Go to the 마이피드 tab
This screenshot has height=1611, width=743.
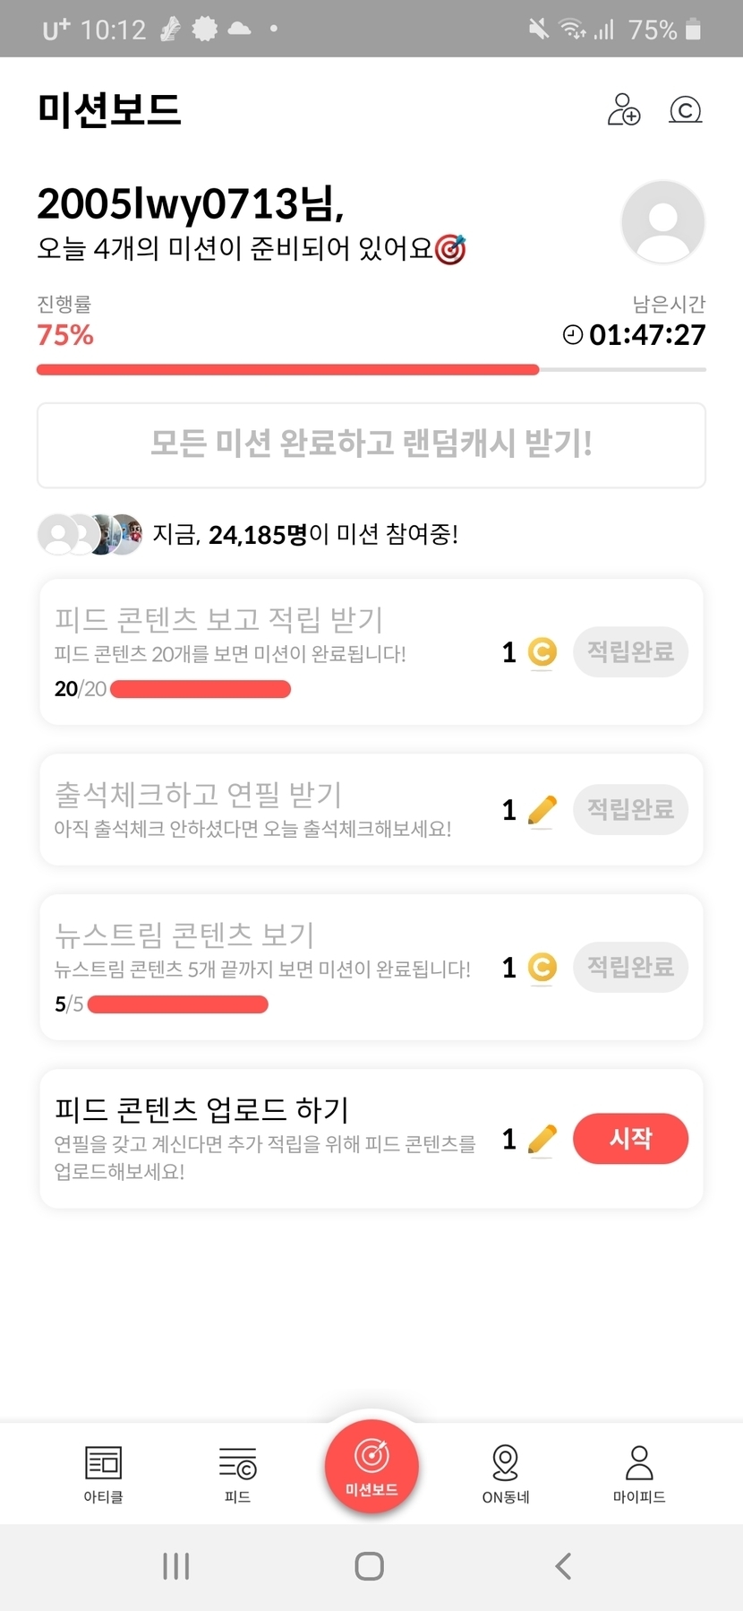point(639,1473)
